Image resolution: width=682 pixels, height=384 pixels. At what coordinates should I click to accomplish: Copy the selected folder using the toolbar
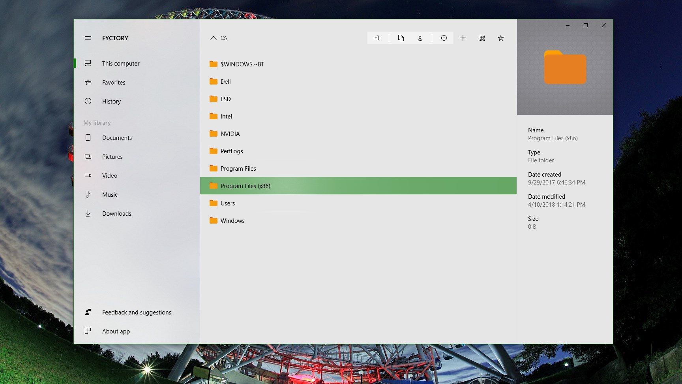[x=401, y=38]
